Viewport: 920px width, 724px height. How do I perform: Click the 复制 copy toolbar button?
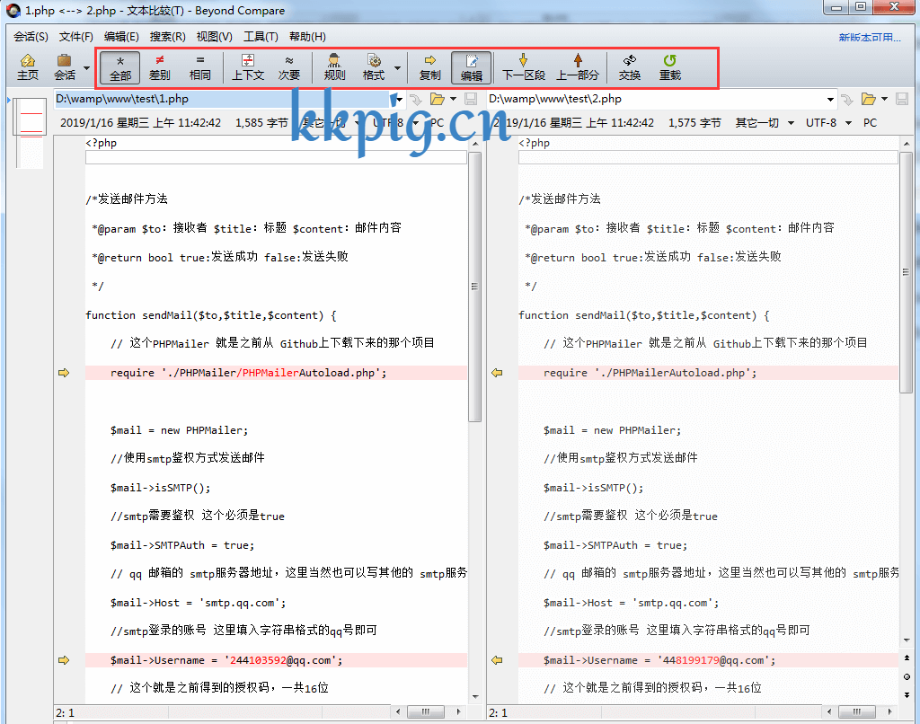(x=430, y=67)
